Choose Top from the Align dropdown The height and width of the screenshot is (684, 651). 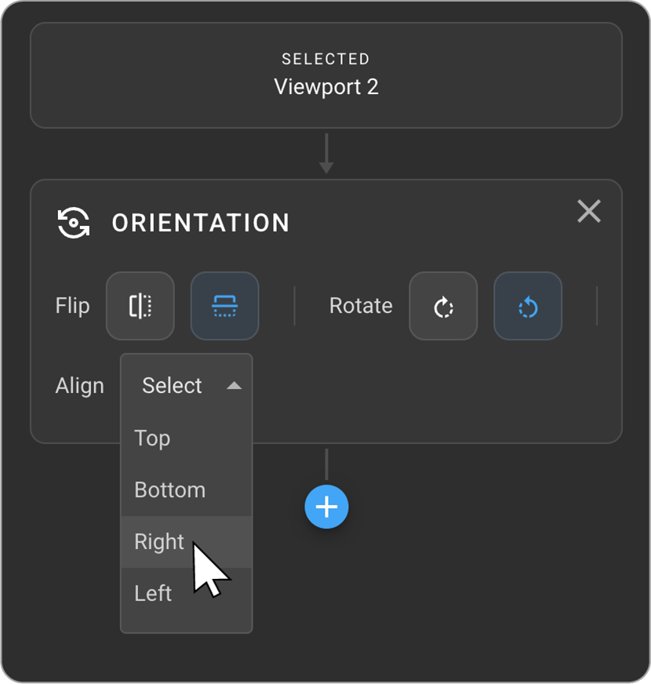152,438
